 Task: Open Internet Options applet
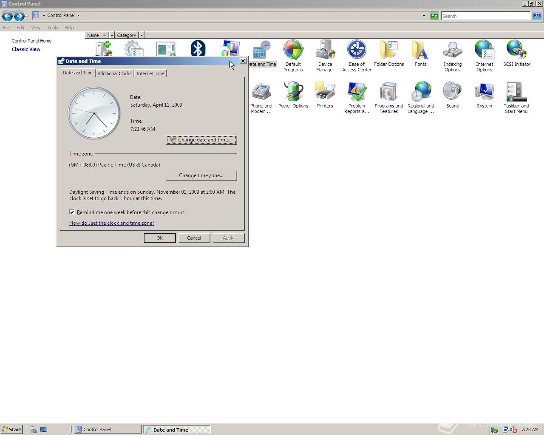point(484,56)
